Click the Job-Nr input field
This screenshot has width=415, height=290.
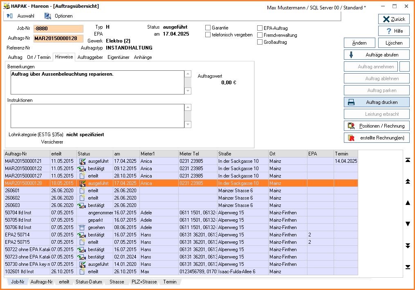pos(58,29)
